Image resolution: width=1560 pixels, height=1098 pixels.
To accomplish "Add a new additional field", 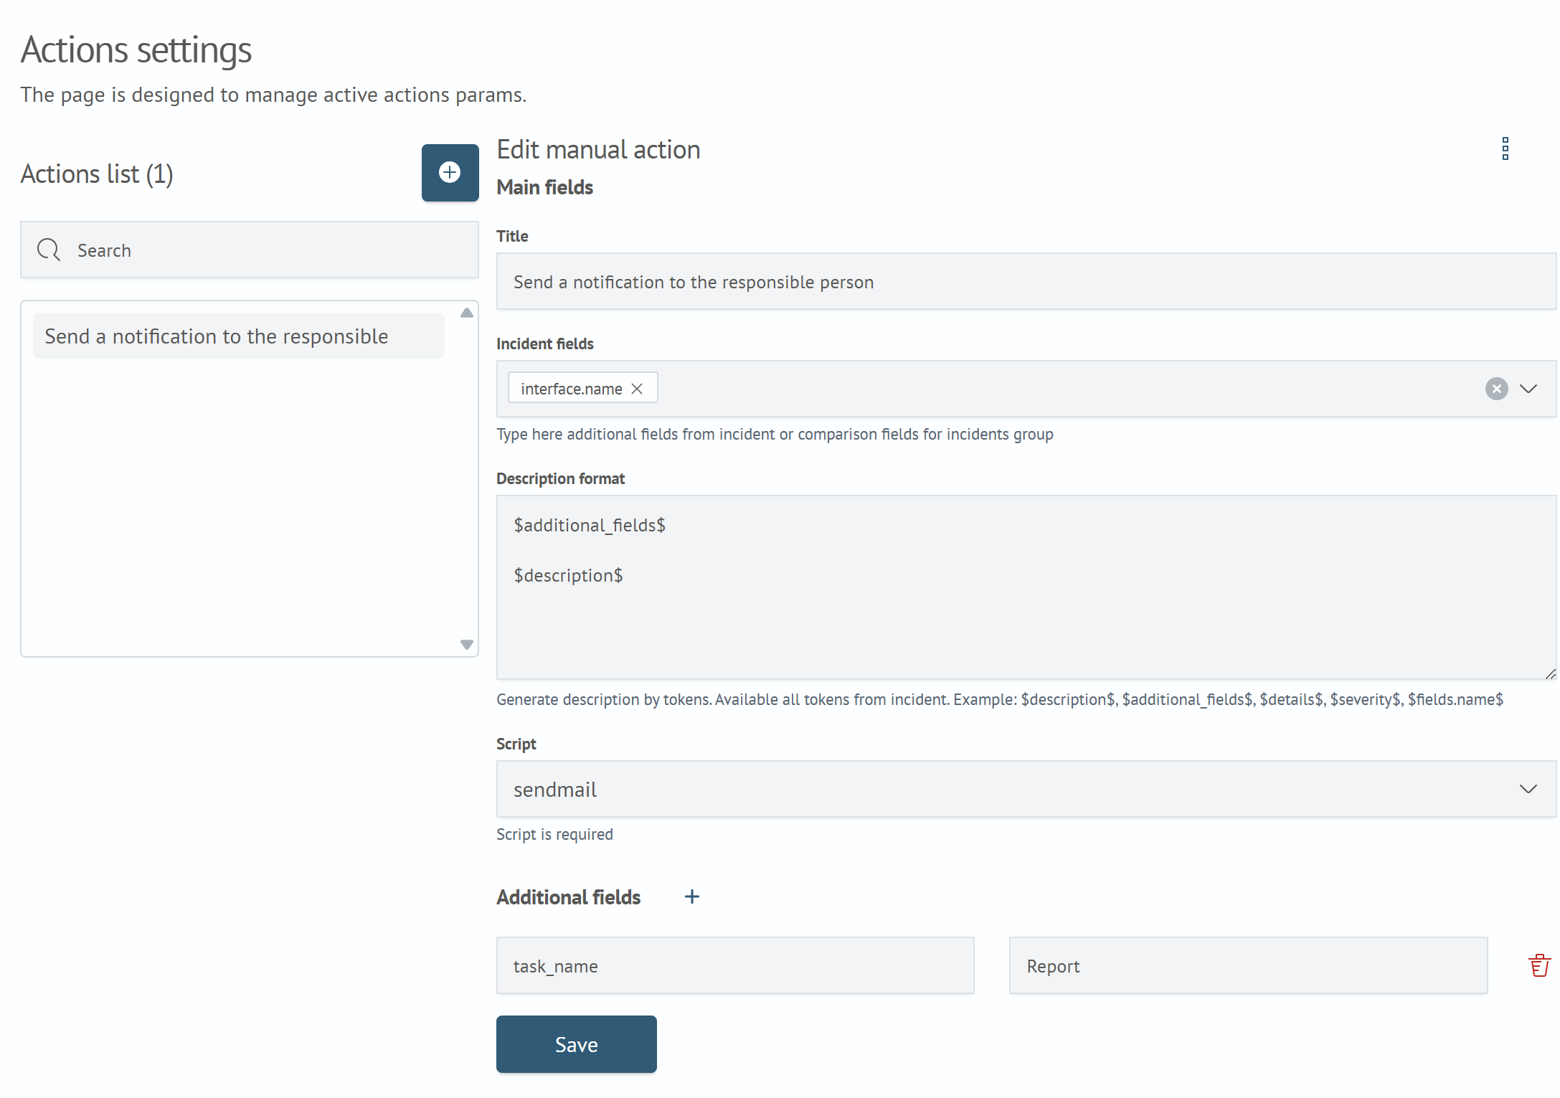I will pyautogui.click(x=691, y=896).
